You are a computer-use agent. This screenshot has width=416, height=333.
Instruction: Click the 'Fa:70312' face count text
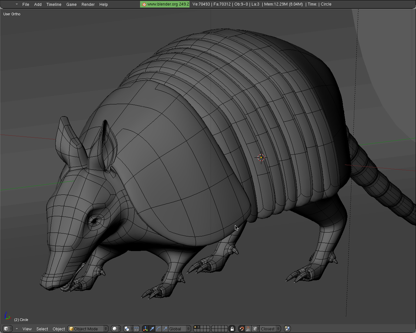pos(222,4)
